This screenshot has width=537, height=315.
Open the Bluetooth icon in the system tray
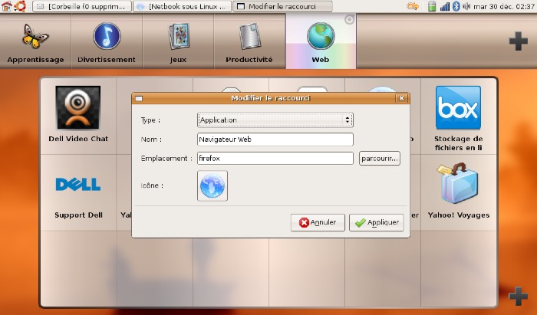(456, 6)
